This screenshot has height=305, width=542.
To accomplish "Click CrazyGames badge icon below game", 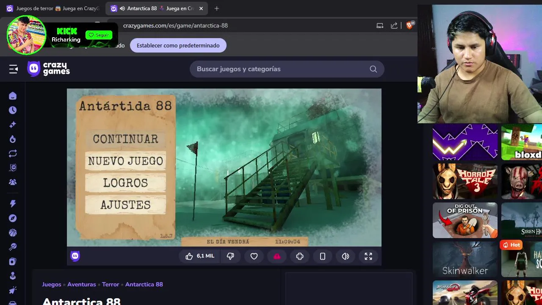I will pyautogui.click(x=75, y=256).
